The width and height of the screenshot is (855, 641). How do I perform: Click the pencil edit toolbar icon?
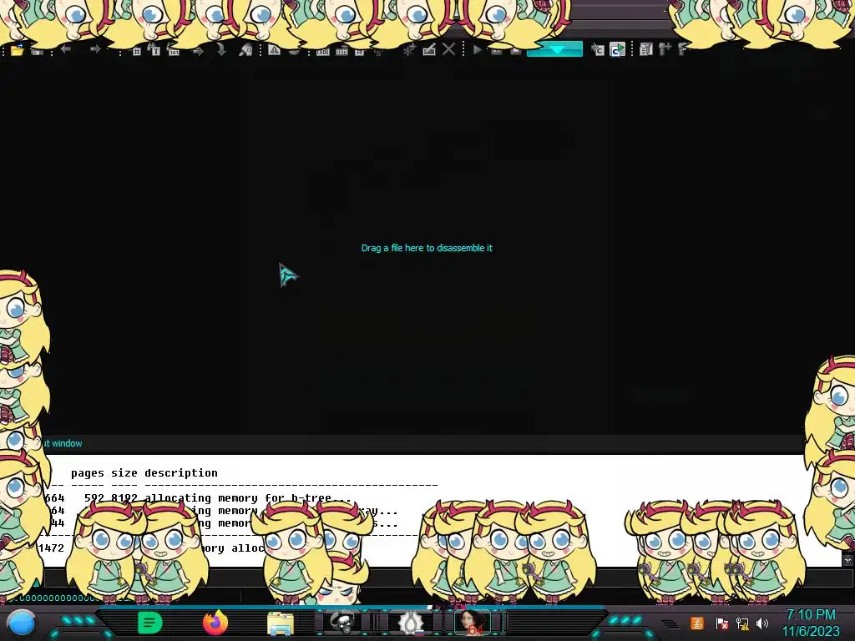click(429, 50)
